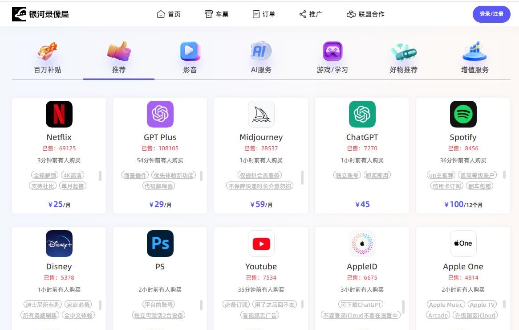Click the 银河录像局 logo icon
Viewport: 519px width, 330px height.
coord(19,14)
